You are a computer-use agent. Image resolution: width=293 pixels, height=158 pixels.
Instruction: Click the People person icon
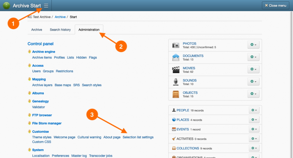pyautogui.click(x=174, y=110)
